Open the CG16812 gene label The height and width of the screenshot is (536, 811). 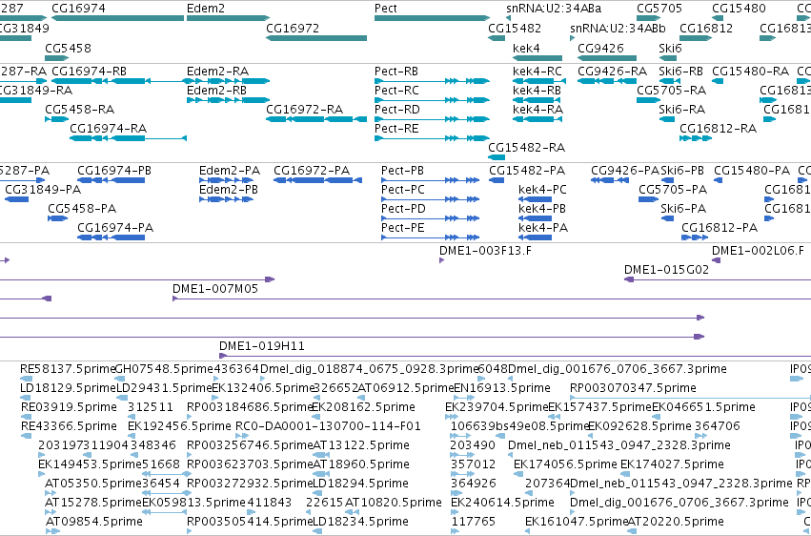[x=706, y=28]
